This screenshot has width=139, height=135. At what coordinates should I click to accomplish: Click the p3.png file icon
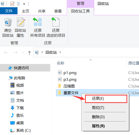(x=60, y=79)
